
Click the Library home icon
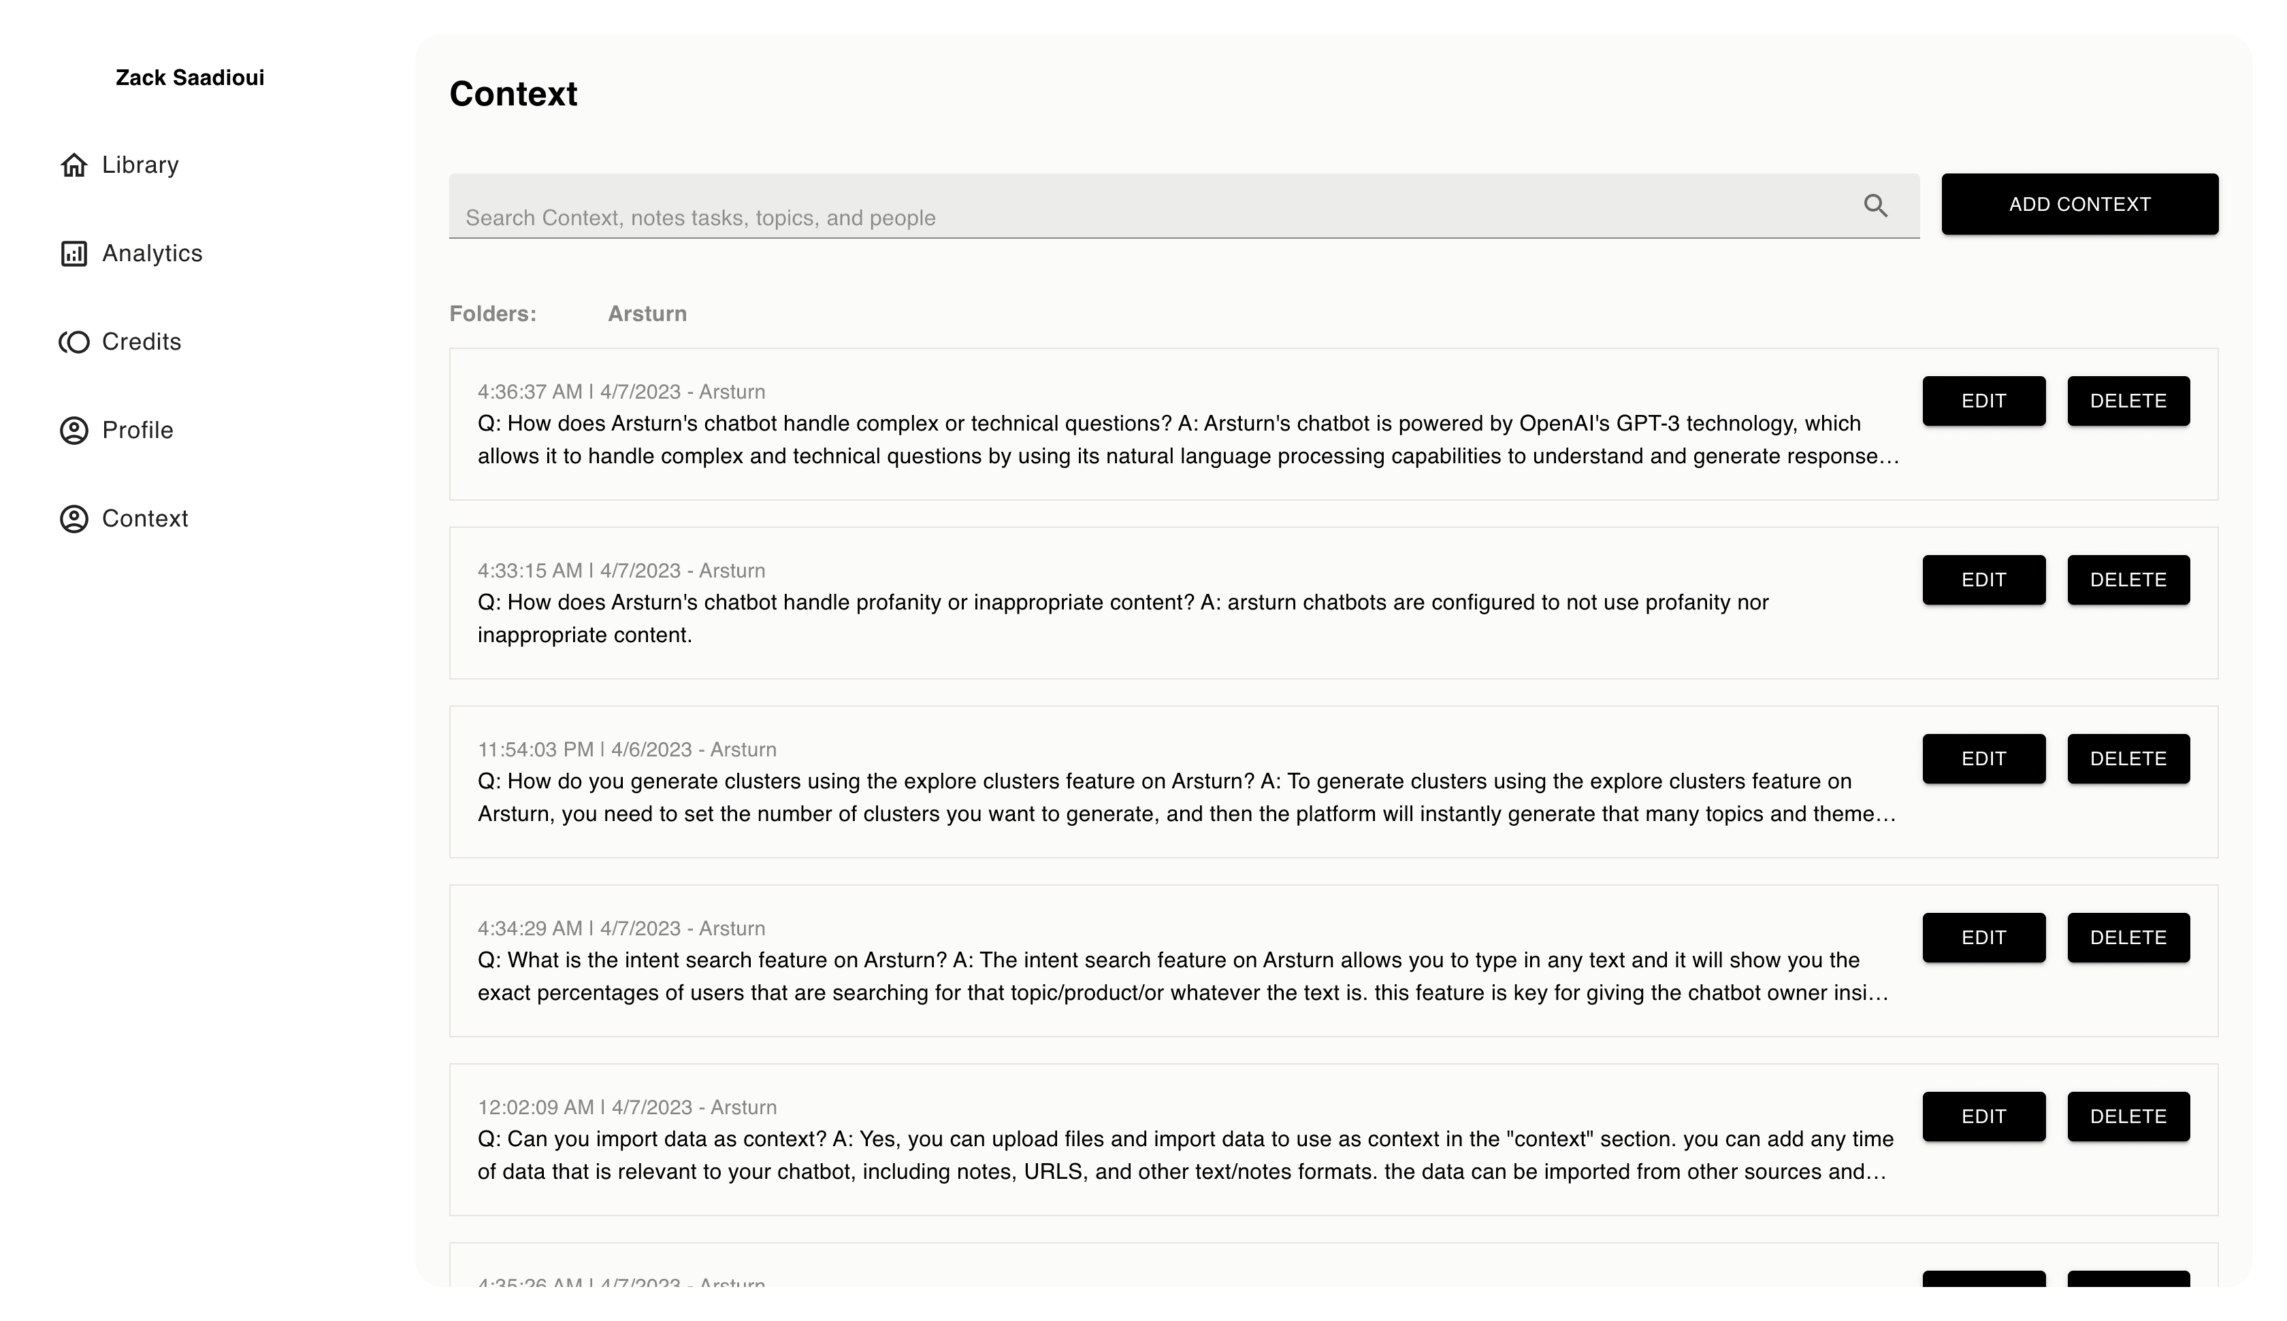pos(74,165)
